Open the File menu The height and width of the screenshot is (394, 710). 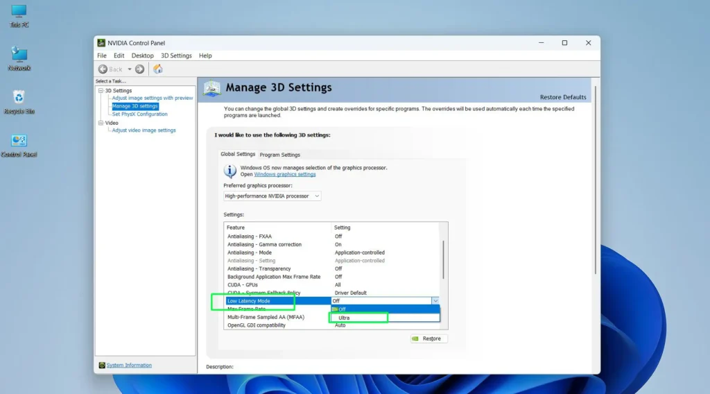point(102,55)
